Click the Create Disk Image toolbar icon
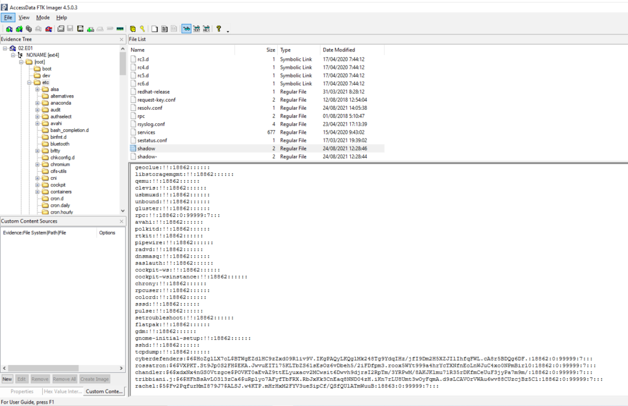 (61, 29)
